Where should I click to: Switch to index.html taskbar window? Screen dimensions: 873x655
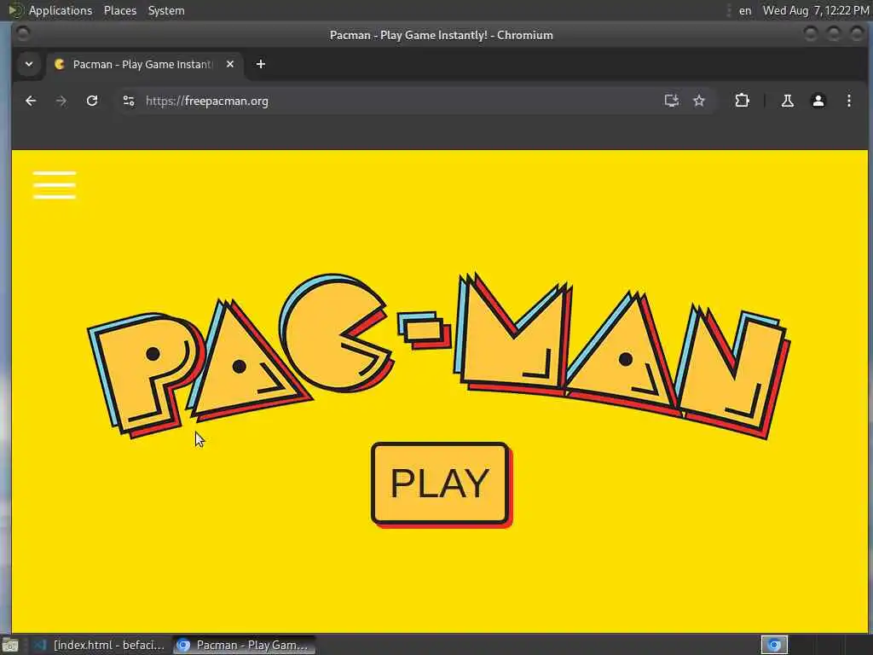(99, 645)
